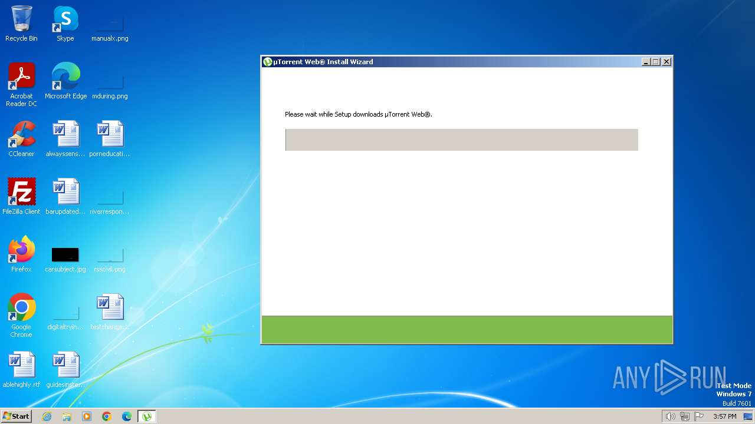This screenshot has width=755, height=424.
Task: Show the clock reading 3:57 PM
Action: pos(724,416)
